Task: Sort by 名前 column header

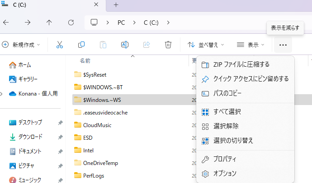Action: coord(85,61)
